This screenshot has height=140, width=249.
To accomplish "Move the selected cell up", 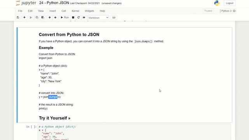I will click(49, 17).
